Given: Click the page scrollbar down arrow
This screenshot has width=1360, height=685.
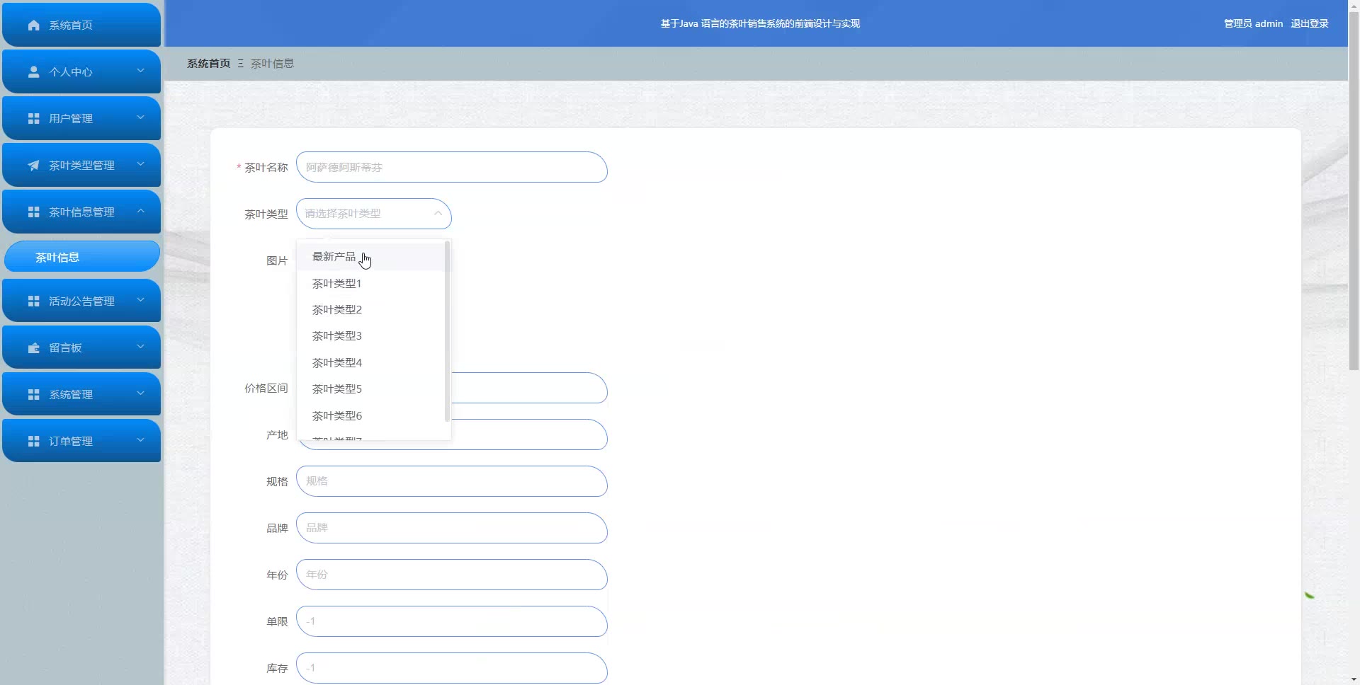Looking at the screenshot, I should (1354, 679).
